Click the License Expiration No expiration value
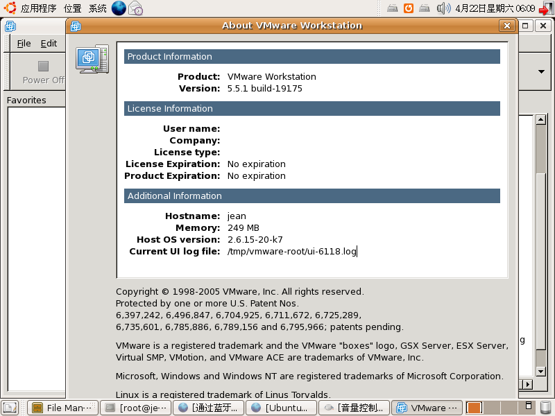Screen dimensions: 555x416 [256, 164]
